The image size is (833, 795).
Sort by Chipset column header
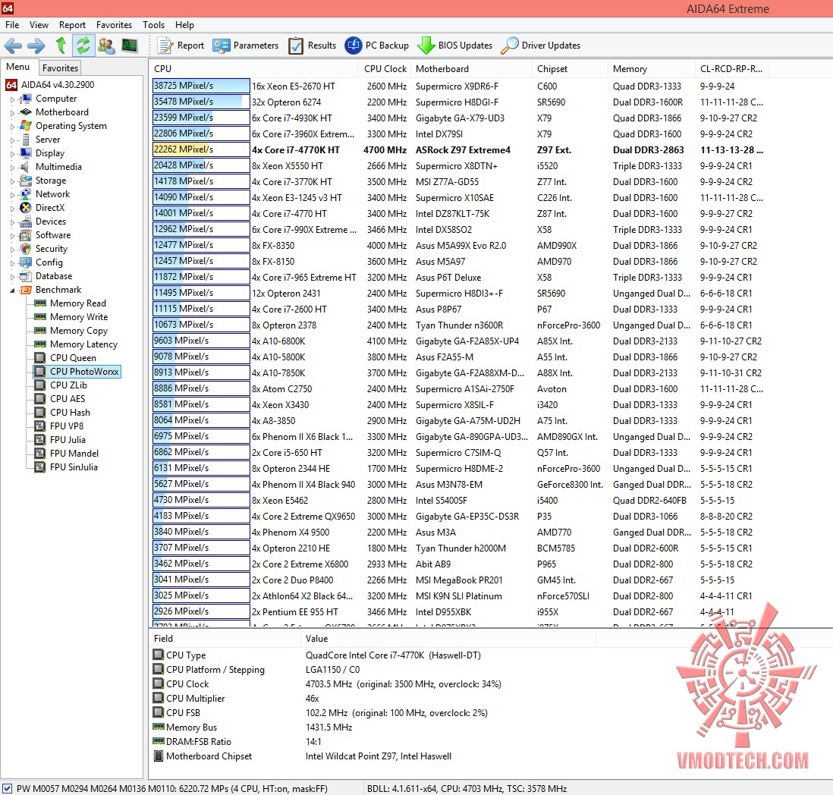tap(570, 69)
